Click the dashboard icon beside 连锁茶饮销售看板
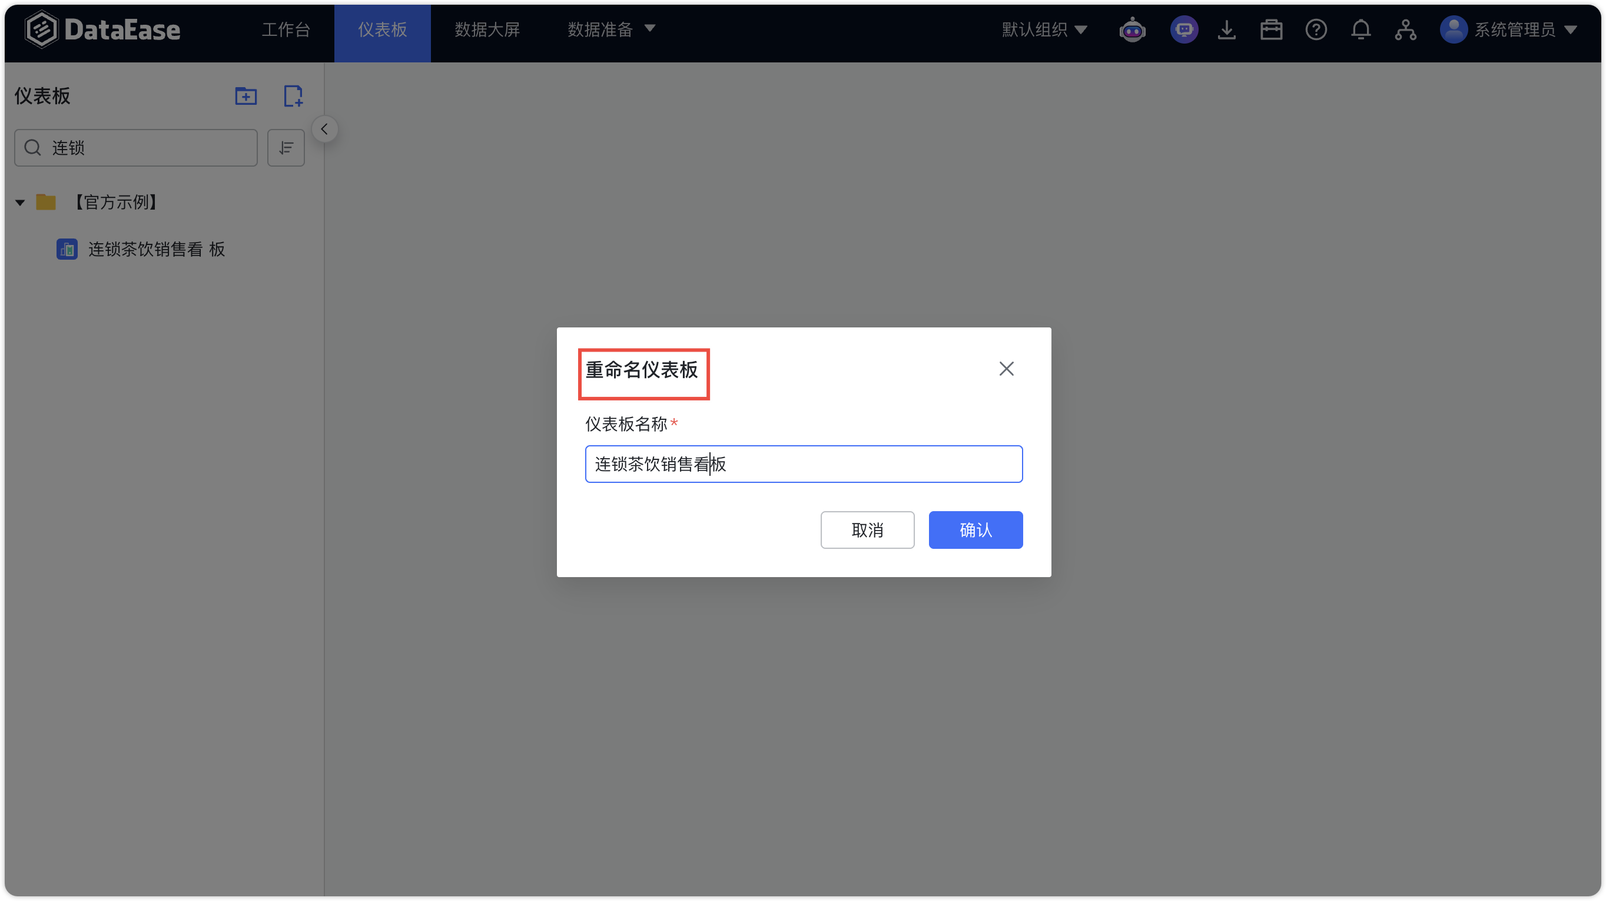This screenshot has width=1606, height=901. pyautogui.click(x=67, y=250)
